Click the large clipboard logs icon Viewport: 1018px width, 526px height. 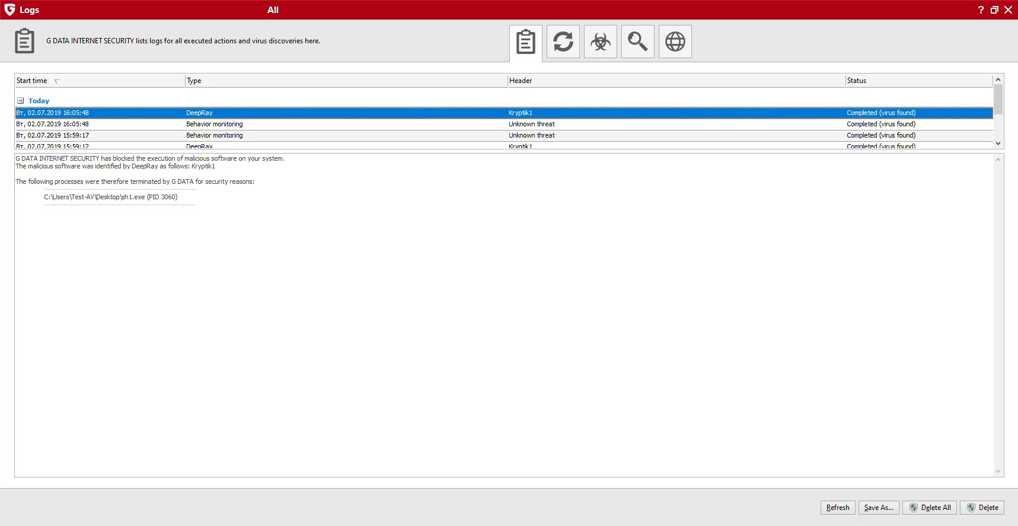[x=24, y=41]
